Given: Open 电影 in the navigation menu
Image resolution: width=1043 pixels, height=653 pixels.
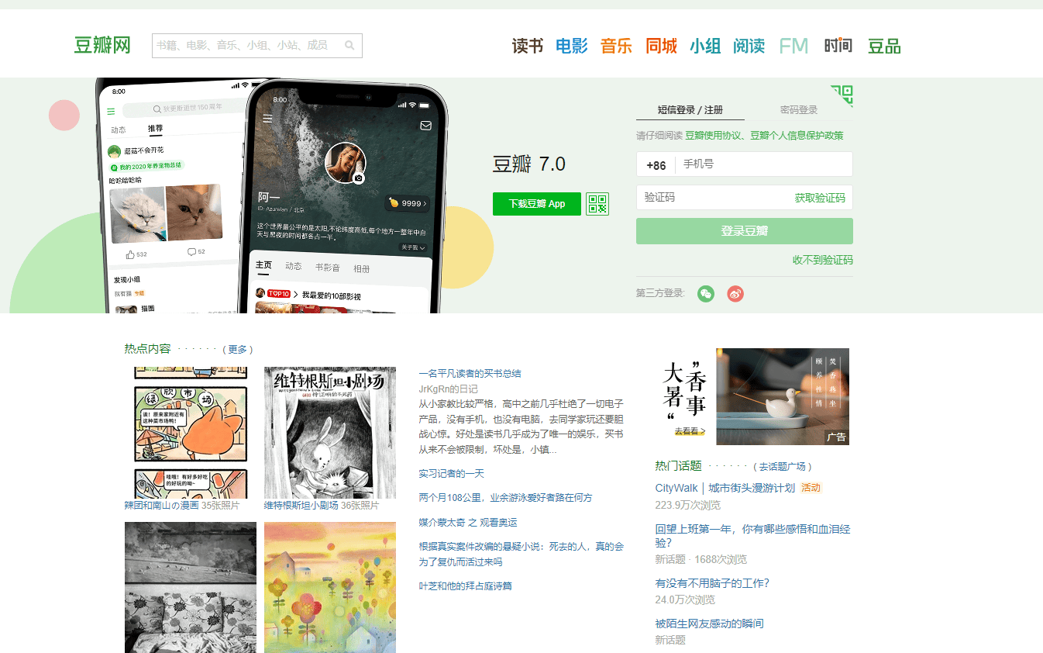Looking at the screenshot, I should click(x=572, y=46).
